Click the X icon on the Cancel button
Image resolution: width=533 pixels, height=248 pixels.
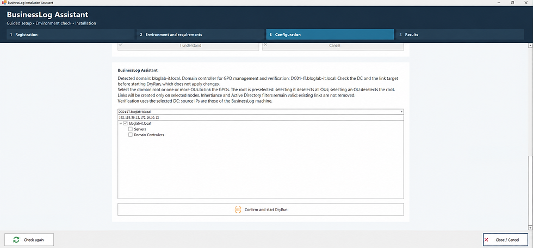(x=265, y=44)
